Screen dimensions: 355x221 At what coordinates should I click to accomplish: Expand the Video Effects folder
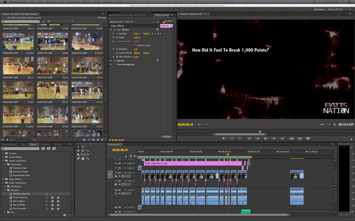point(3,179)
